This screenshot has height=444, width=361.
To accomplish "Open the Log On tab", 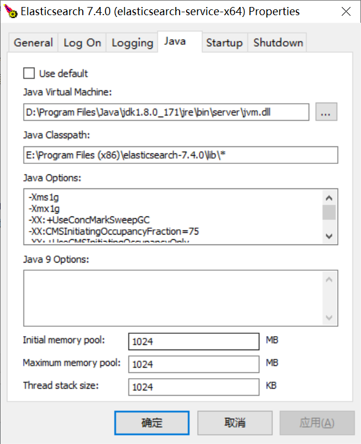I will (82, 43).
